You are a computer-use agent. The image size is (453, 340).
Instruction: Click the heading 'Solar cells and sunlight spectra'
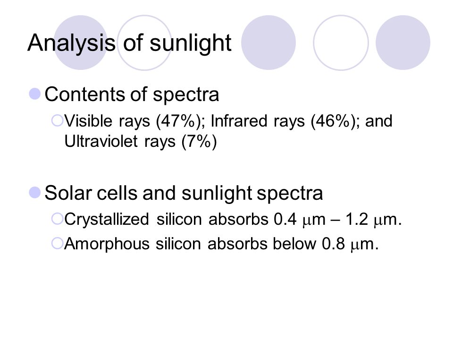click(184, 194)
